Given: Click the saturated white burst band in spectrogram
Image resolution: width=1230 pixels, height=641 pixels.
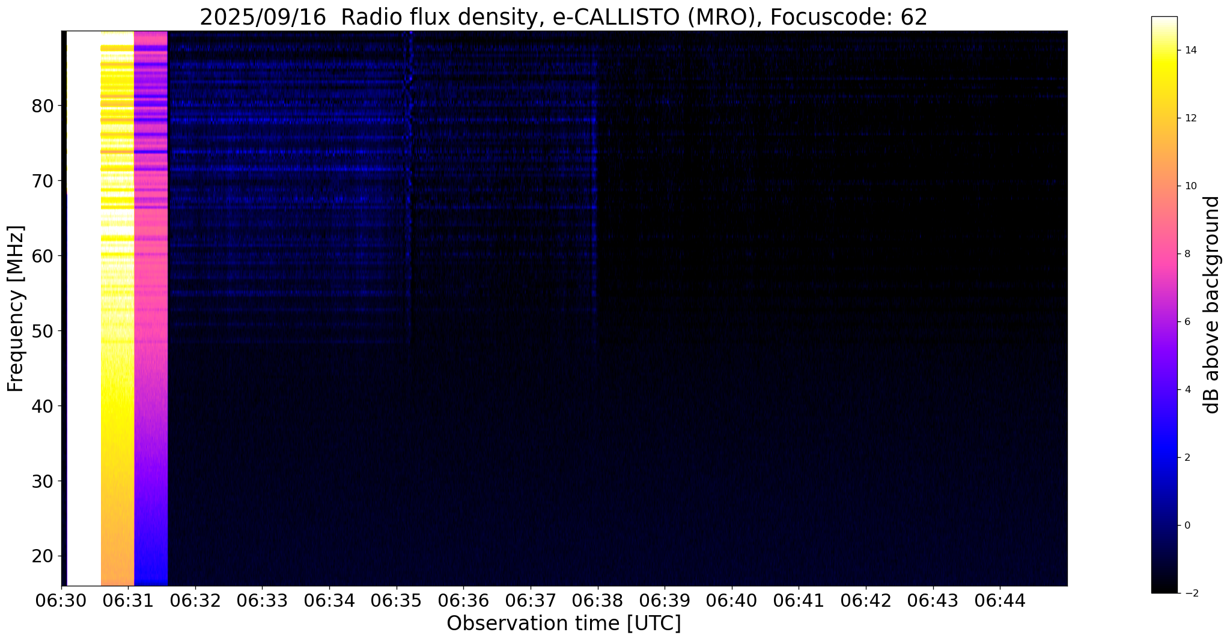Looking at the screenshot, I should tap(84, 308).
